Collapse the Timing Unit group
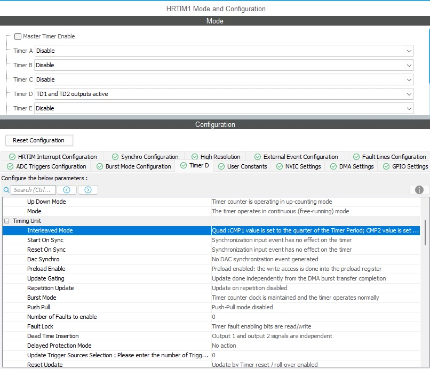 coord(7,221)
